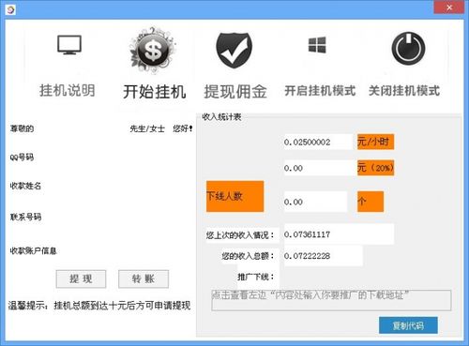Click the monitor icon above 挂机说明
Viewport: 469px width, 346px height.
[69, 45]
